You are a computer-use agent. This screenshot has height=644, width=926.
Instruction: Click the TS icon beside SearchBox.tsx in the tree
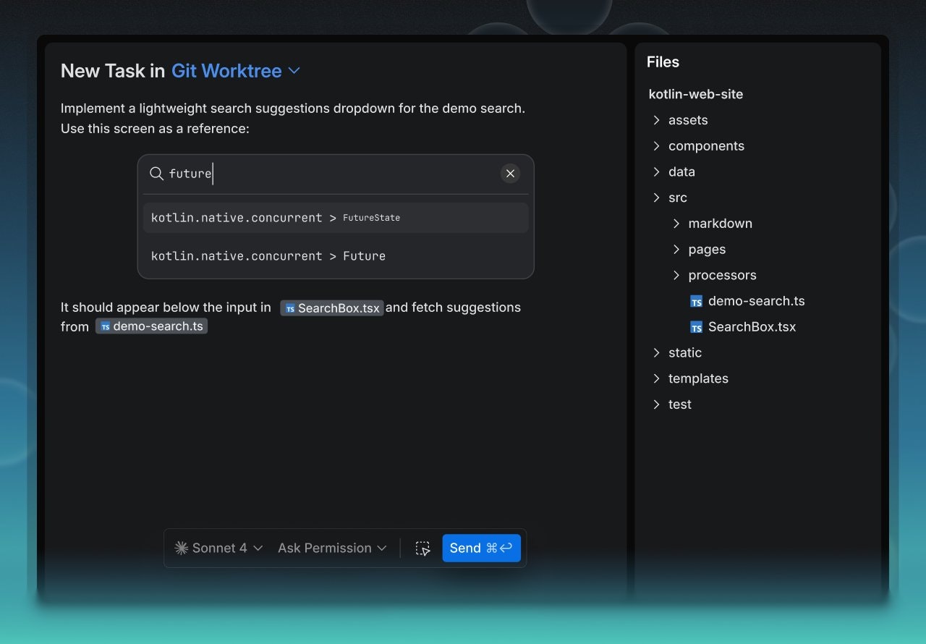696,326
